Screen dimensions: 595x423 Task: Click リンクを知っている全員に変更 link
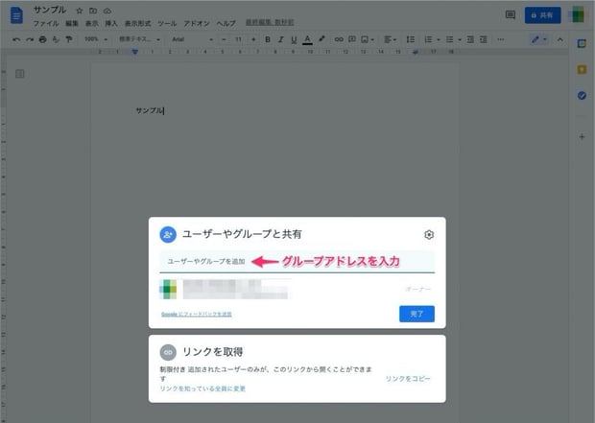click(202, 388)
